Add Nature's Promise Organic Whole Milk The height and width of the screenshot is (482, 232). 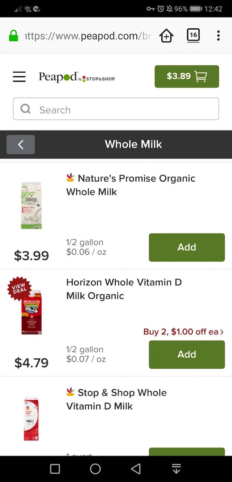point(186,247)
